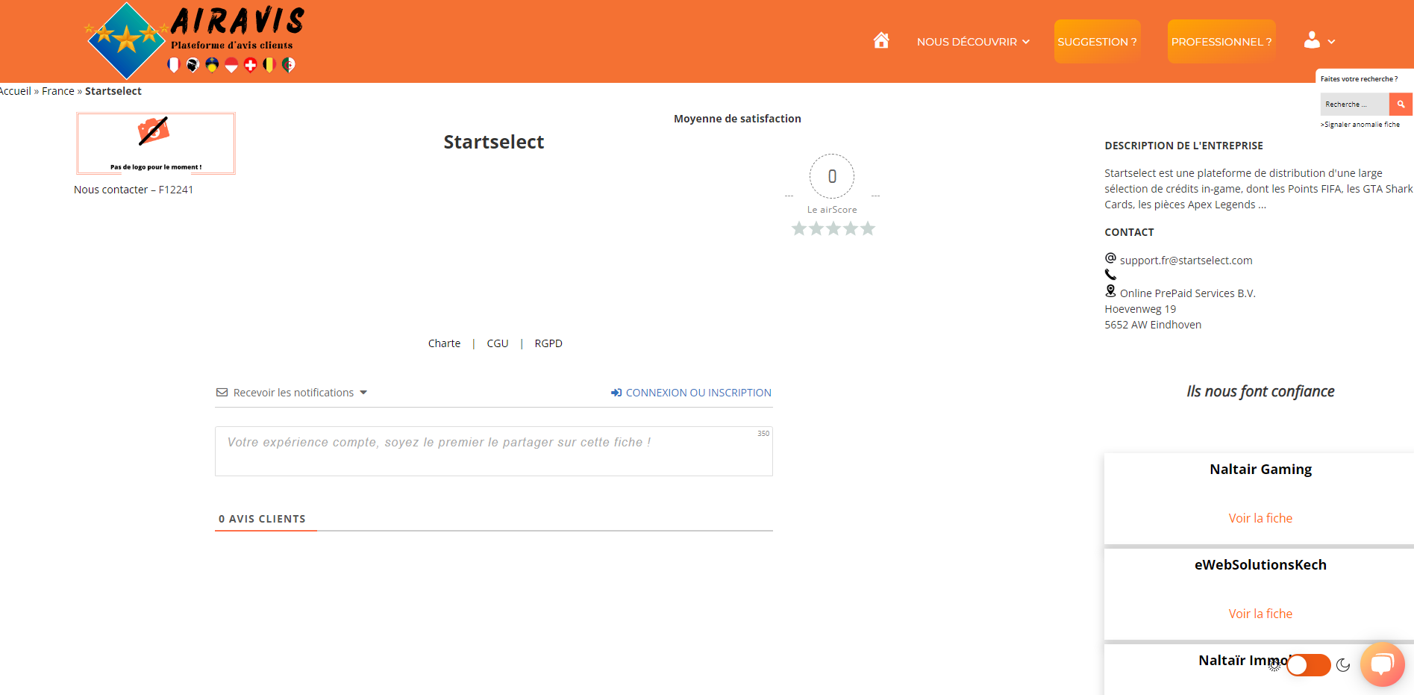Go to home via house icon
The image size is (1414, 695).
point(881,40)
